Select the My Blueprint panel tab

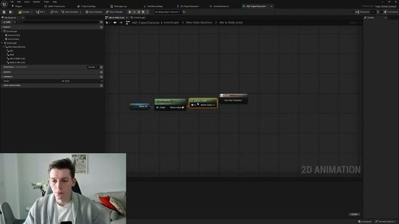(x=11, y=17)
